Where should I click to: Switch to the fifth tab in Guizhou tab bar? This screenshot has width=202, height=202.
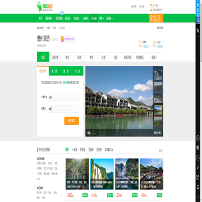pos(91,58)
